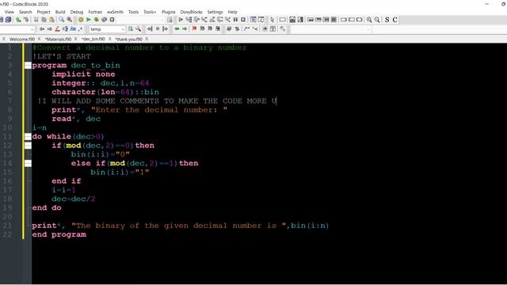
Task: Click the Step into debug icon
Action: (x=204, y=20)
